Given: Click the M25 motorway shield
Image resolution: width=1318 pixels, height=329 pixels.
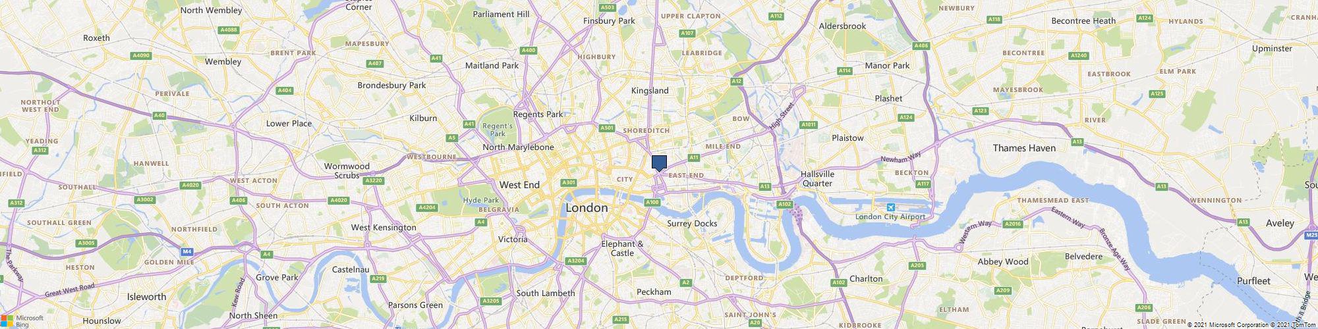Looking at the screenshot, I should click(x=1311, y=234).
